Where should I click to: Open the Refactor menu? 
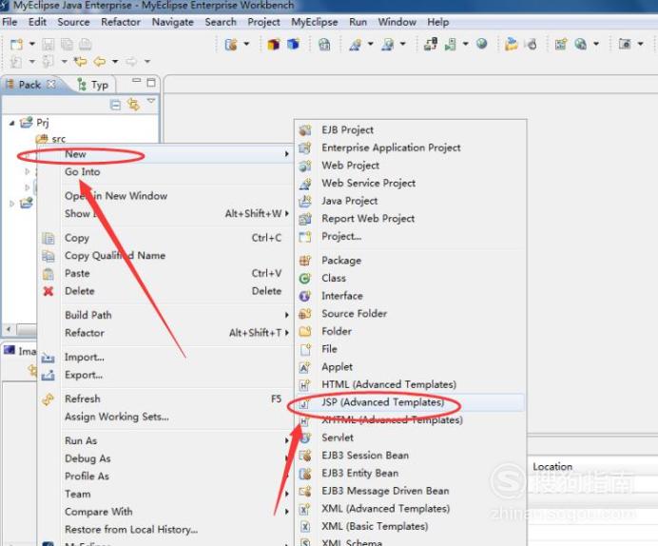pos(121,22)
